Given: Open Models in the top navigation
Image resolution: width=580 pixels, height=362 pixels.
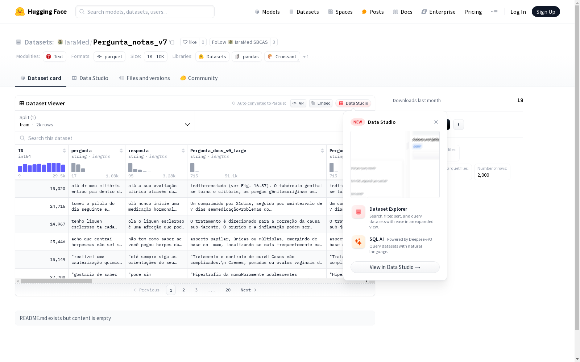Looking at the screenshot, I should coord(267,12).
